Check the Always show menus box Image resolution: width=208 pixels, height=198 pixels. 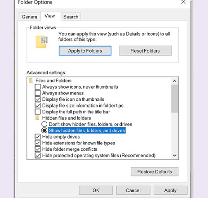tap(38, 93)
